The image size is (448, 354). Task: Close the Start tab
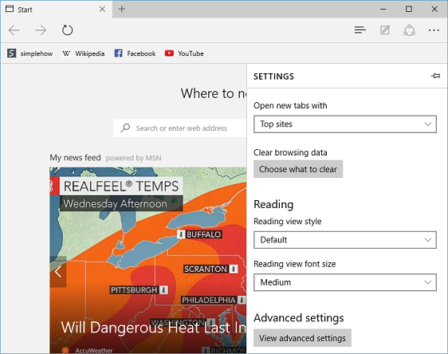coord(102,10)
